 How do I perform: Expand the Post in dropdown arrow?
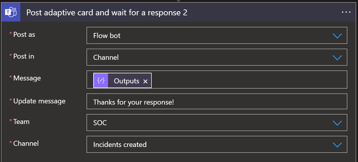click(337, 58)
